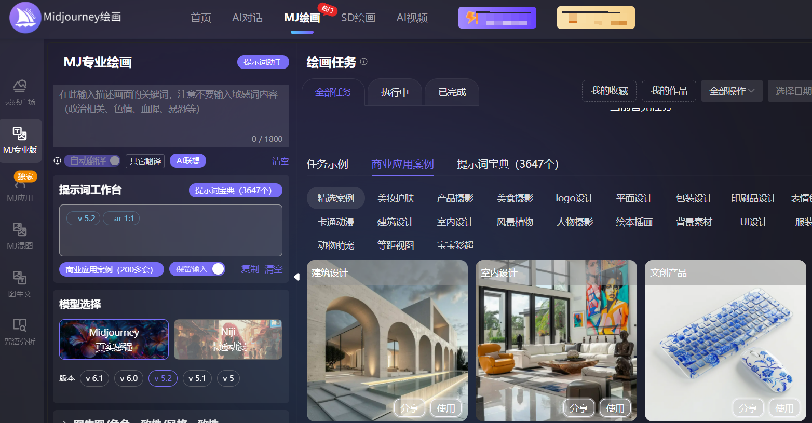
Task: Click the Midjourney绘画 sailboat logo
Action: [25, 17]
